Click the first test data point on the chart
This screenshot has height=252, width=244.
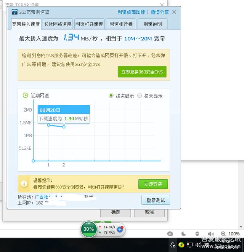[48, 125]
